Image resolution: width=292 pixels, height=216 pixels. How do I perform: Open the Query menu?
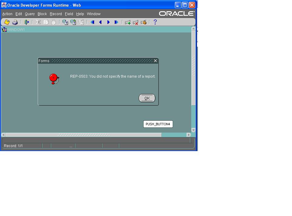(30, 14)
